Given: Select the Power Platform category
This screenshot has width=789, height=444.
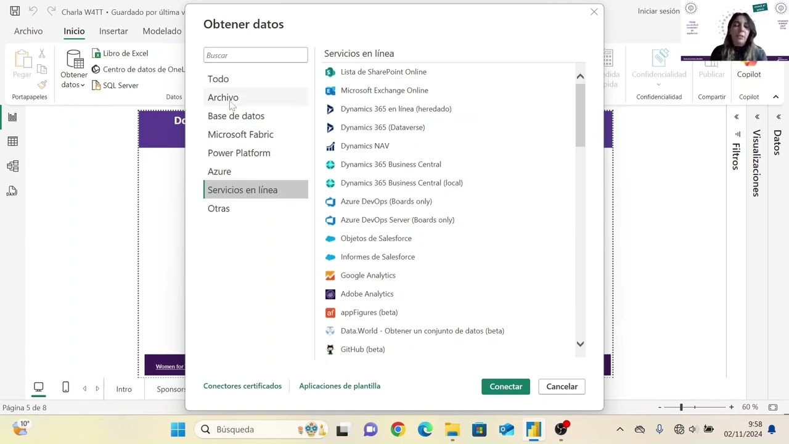Looking at the screenshot, I should [256, 153].
